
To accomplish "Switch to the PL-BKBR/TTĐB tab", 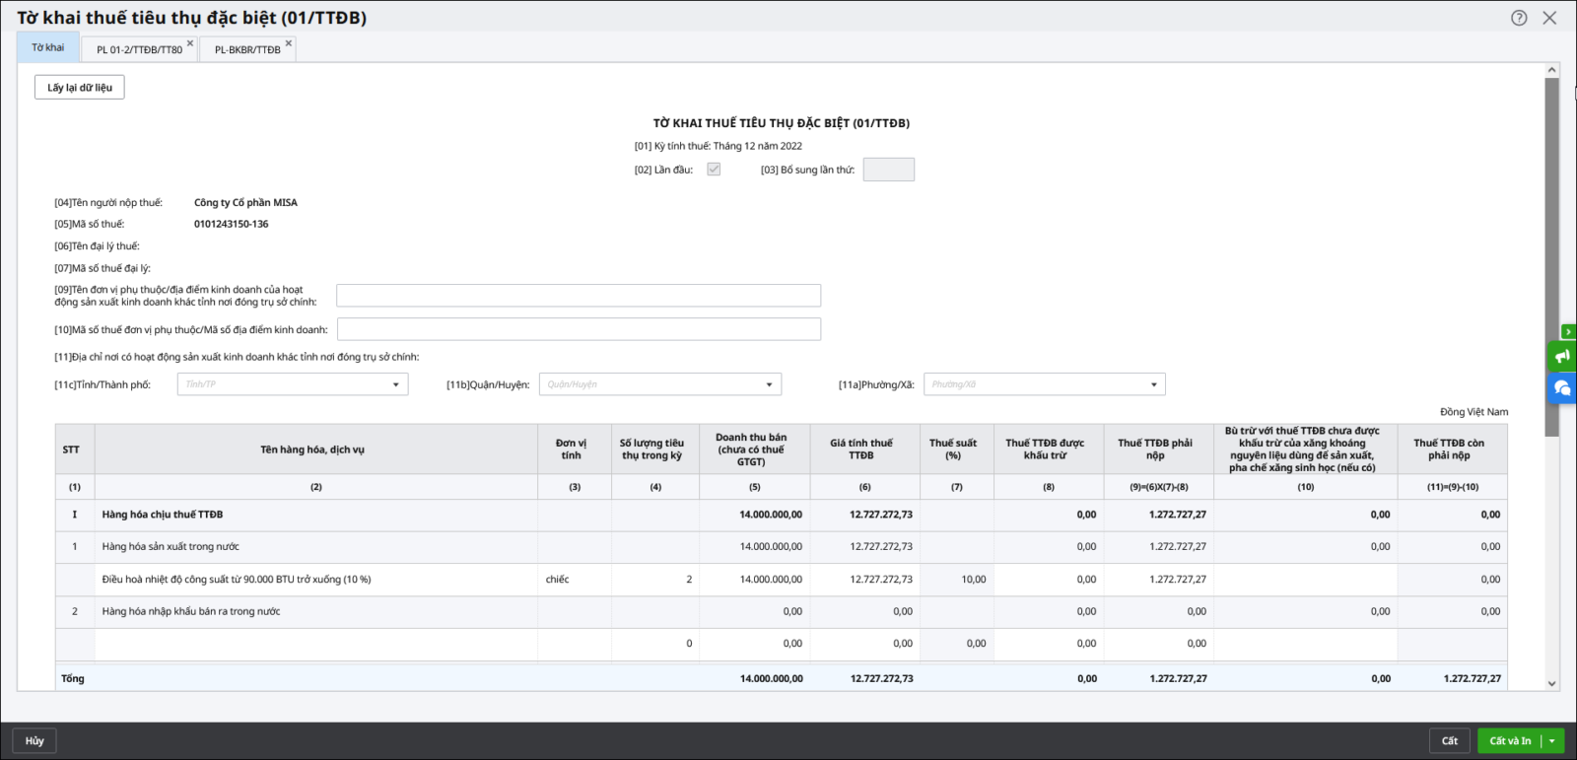I will click(x=247, y=49).
